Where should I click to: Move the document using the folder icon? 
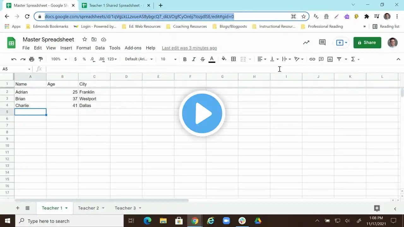(x=94, y=39)
